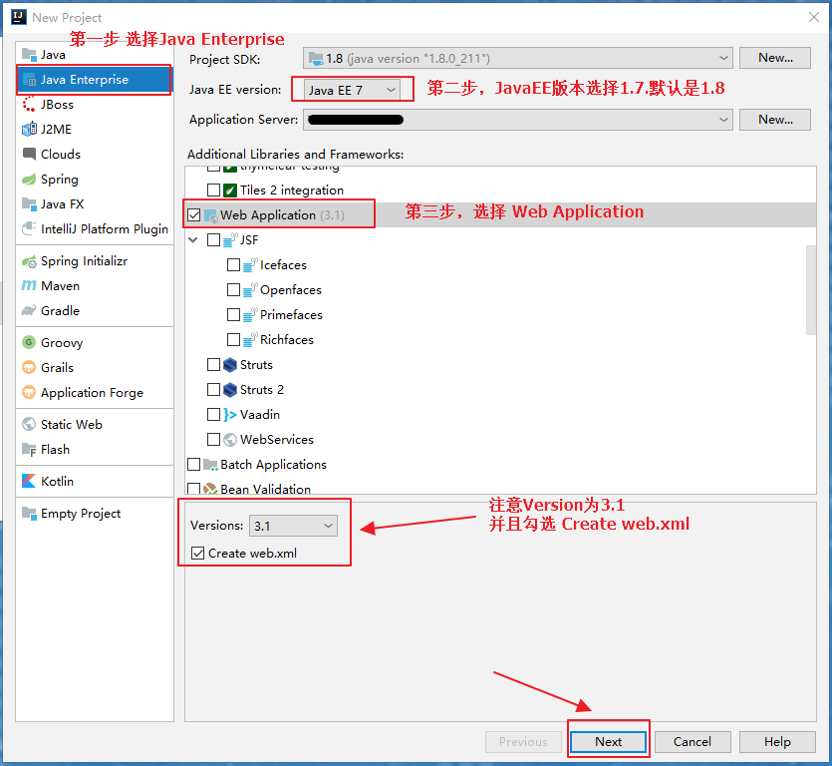Screen dimensions: 832x766
Task: Click the Java Enterprise icon in sidebar
Action: [29, 80]
